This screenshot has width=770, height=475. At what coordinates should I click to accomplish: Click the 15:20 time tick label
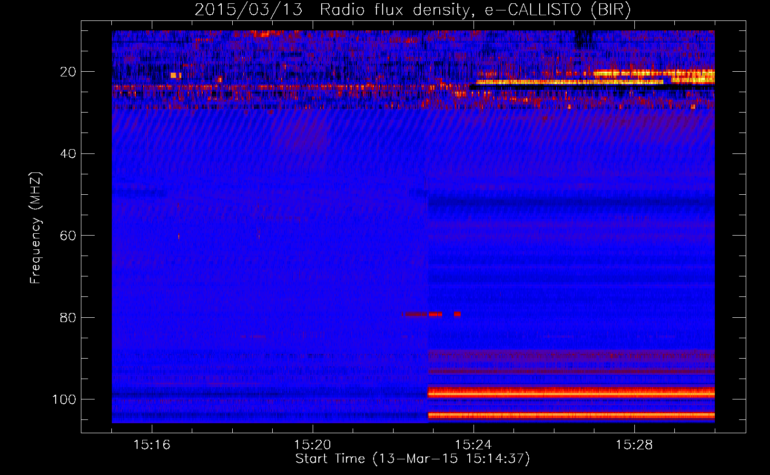tap(313, 445)
